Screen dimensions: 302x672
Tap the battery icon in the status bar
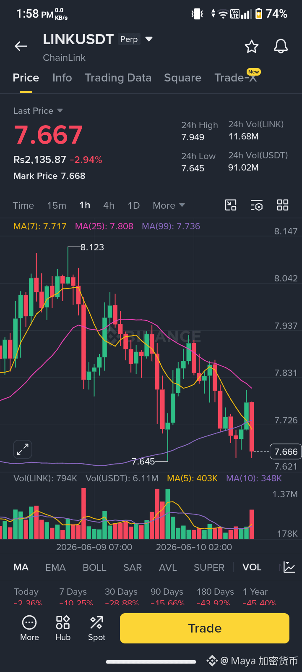coord(259,14)
